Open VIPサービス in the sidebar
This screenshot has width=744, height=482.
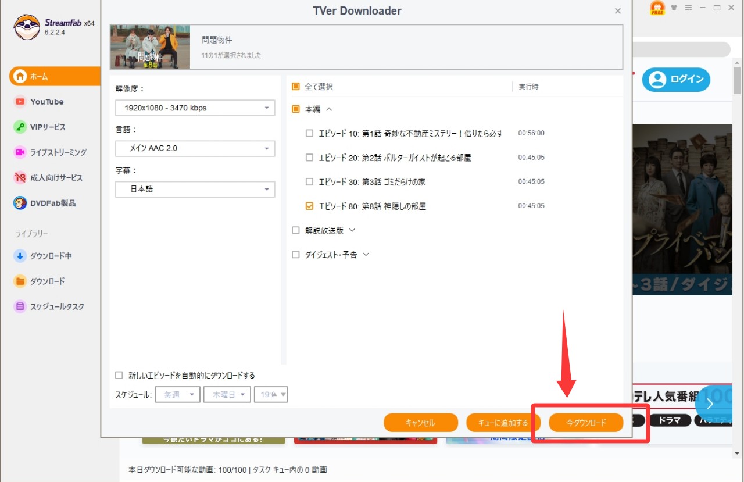click(x=48, y=127)
